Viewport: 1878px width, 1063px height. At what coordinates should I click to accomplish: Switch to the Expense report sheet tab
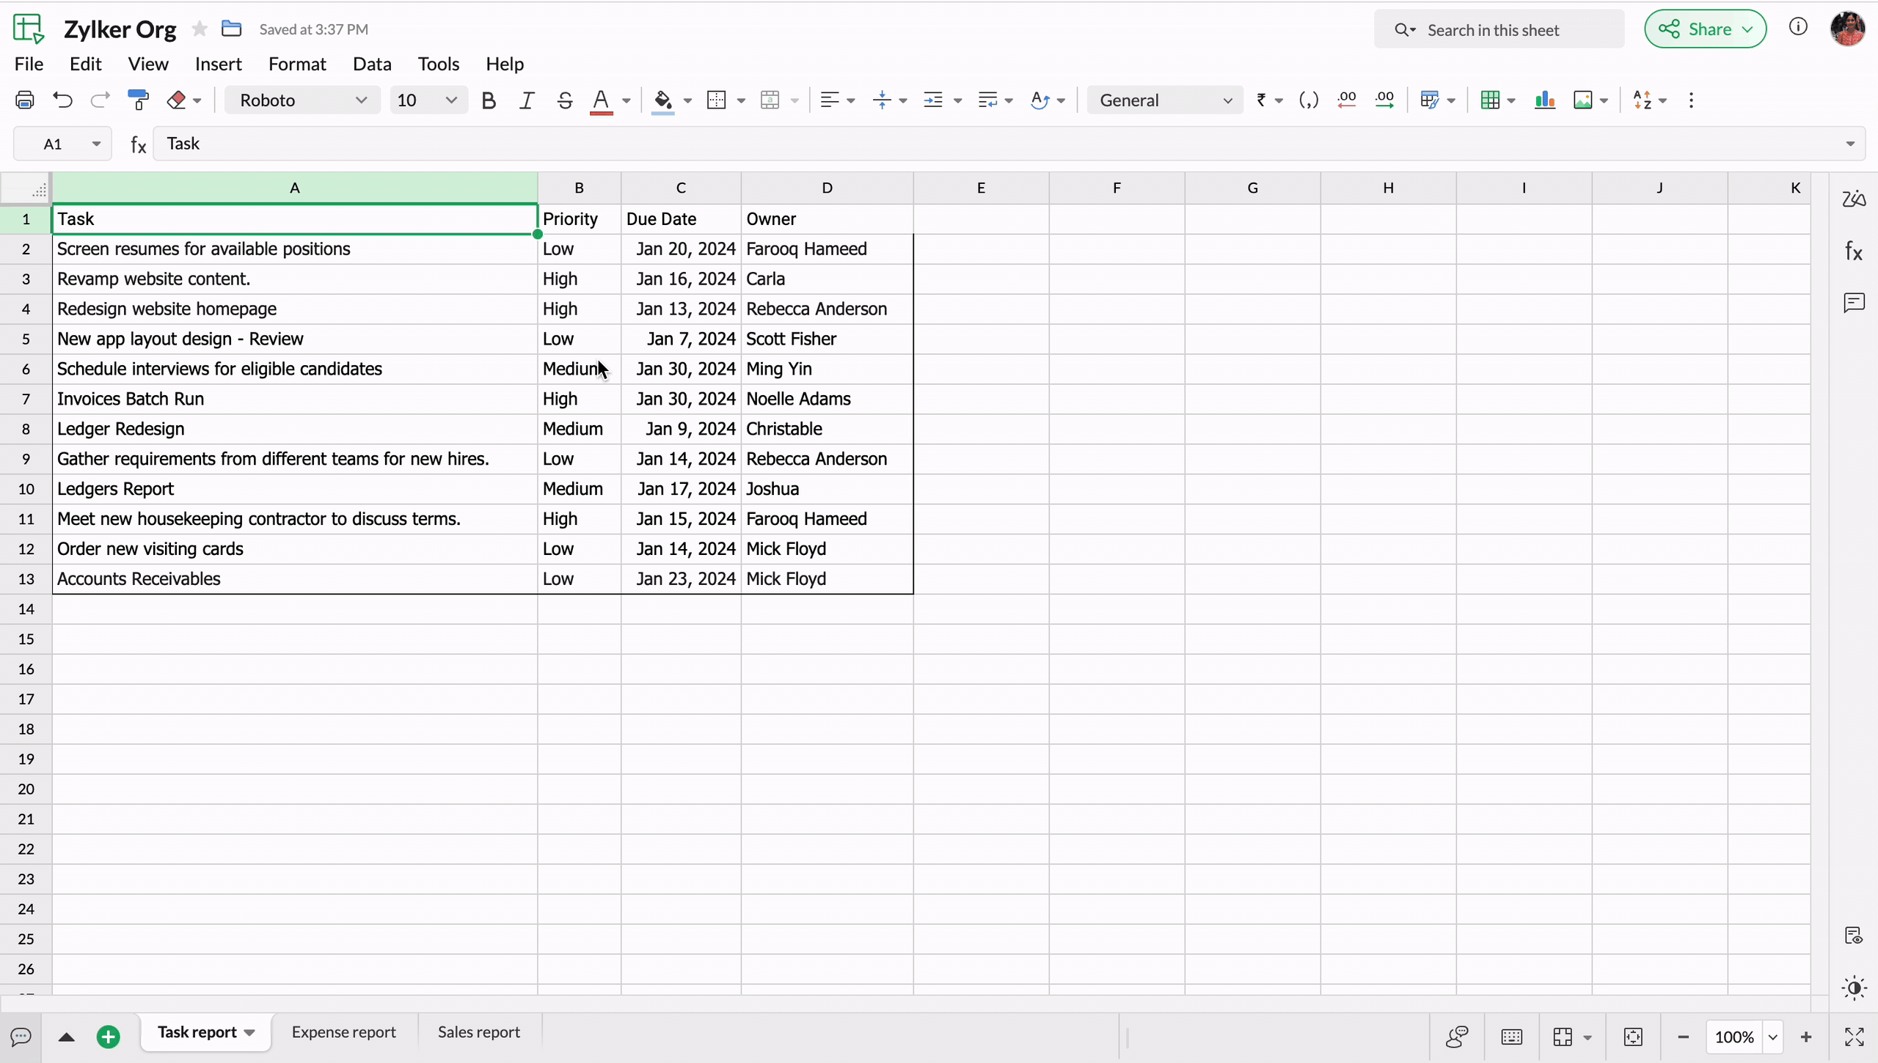pos(343,1031)
